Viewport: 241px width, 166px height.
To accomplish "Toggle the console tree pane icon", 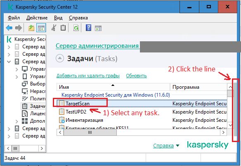I will coord(41,28).
